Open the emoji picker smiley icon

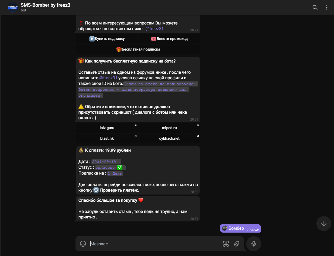pos(83,244)
